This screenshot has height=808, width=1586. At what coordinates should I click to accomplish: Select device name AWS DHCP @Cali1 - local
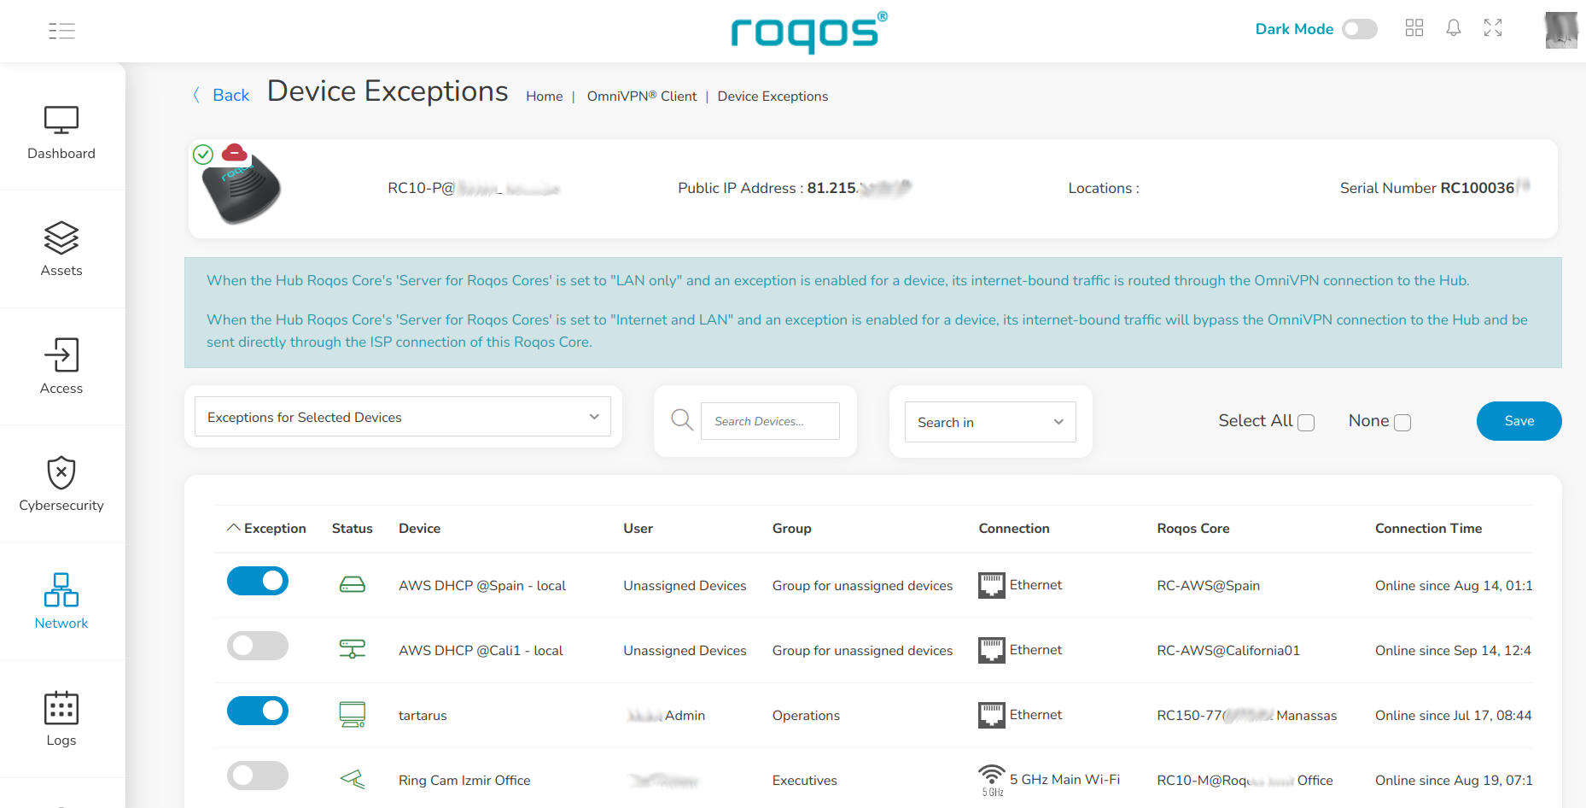481,651
